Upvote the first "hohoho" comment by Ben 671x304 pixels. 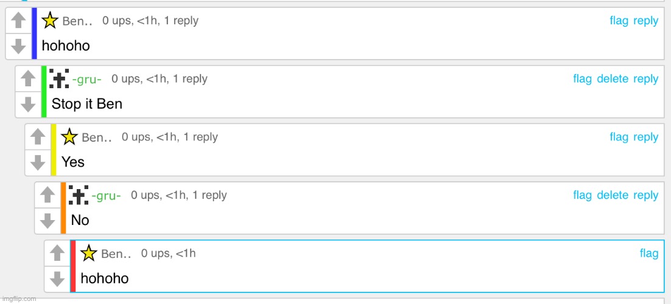[18, 21]
